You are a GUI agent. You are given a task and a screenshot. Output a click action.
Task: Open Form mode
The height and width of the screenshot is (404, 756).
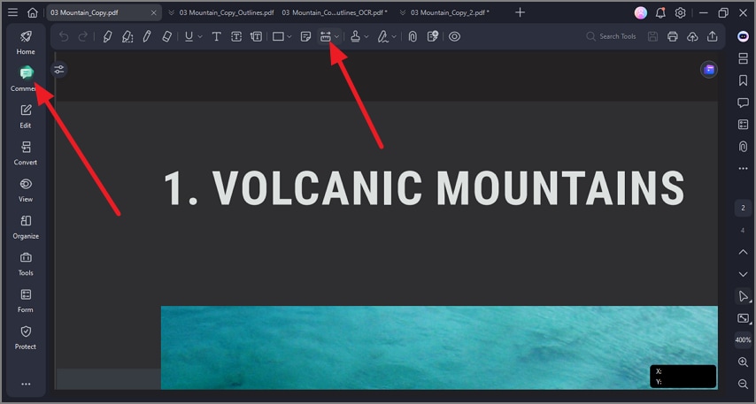click(26, 301)
